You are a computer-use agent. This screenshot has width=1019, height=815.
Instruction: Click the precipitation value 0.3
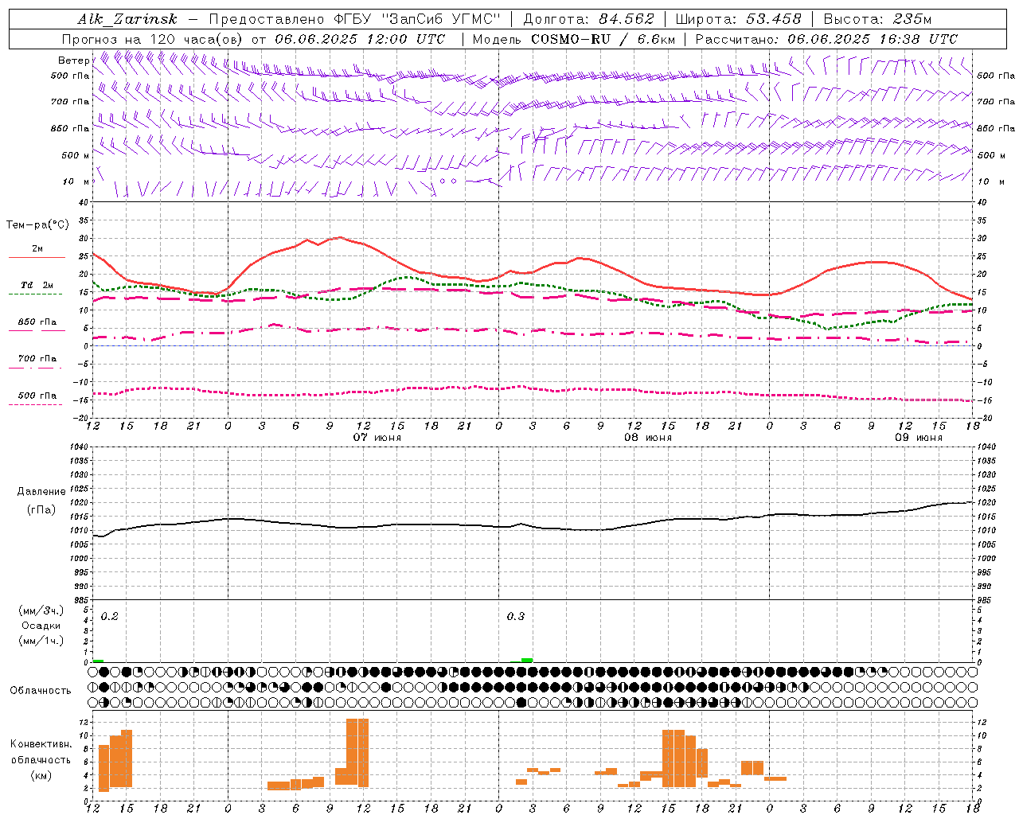[516, 617]
